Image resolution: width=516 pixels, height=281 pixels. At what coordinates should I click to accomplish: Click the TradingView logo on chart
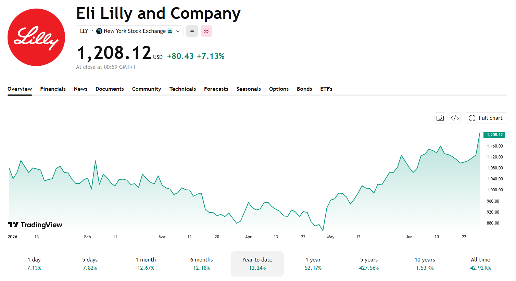click(x=35, y=225)
